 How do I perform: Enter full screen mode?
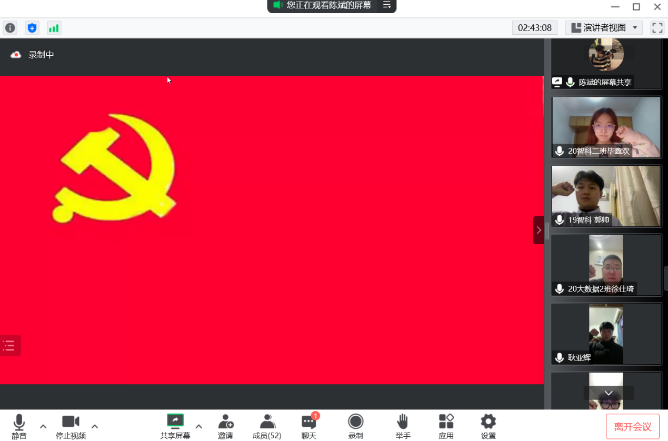click(x=657, y=28)
